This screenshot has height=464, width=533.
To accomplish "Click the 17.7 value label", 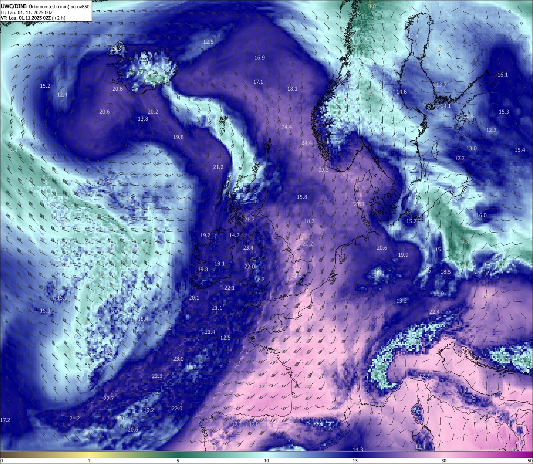I will (x=459, y=158).
